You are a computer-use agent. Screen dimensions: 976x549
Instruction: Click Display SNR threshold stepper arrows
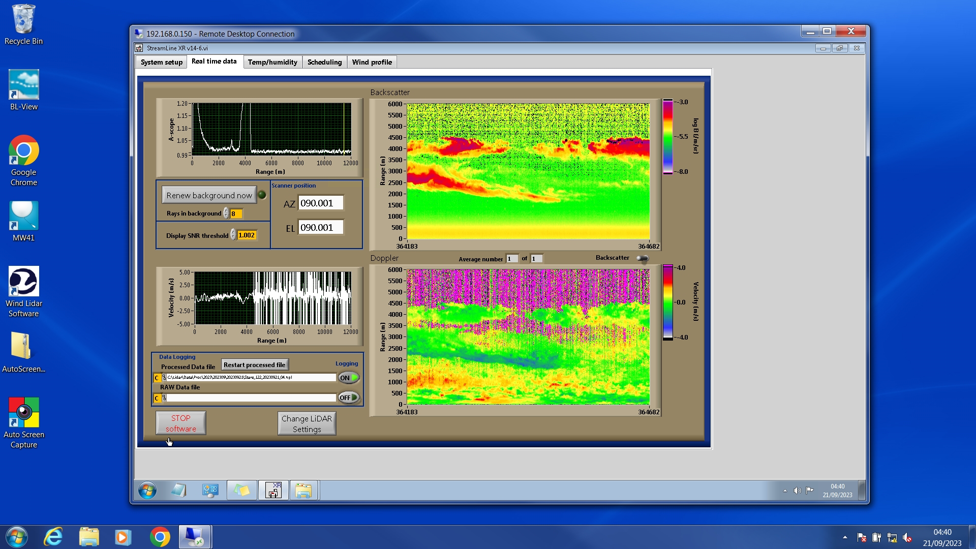[x=233, y=235]
